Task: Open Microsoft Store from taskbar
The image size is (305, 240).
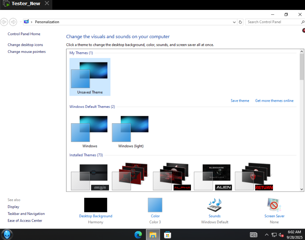Action: (167, 234)
